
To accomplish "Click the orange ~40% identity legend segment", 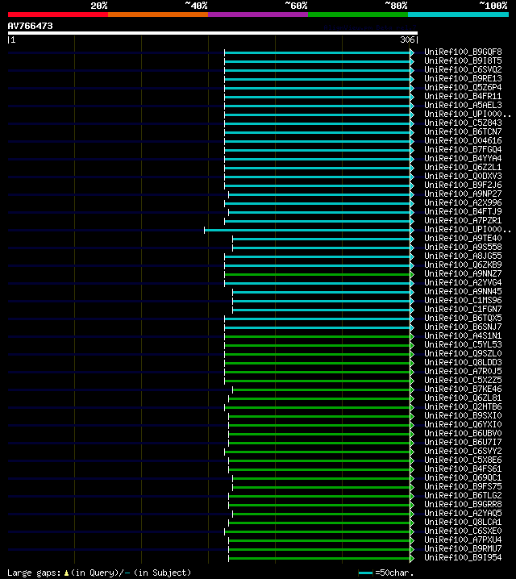I will coord(158,15).
